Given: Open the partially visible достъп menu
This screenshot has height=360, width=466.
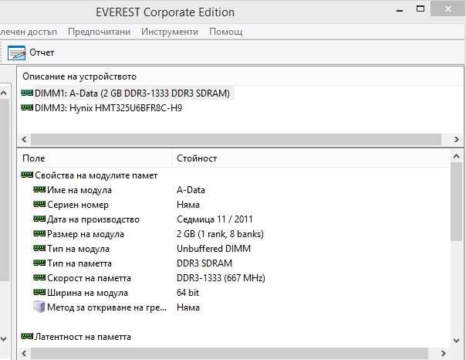Looking at the screenshot, I should click(x=29, y=32).
